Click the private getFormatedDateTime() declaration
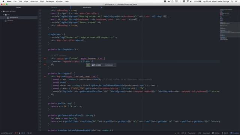Image resolution: width=240 pixels, height=135 pixels. 72,115
